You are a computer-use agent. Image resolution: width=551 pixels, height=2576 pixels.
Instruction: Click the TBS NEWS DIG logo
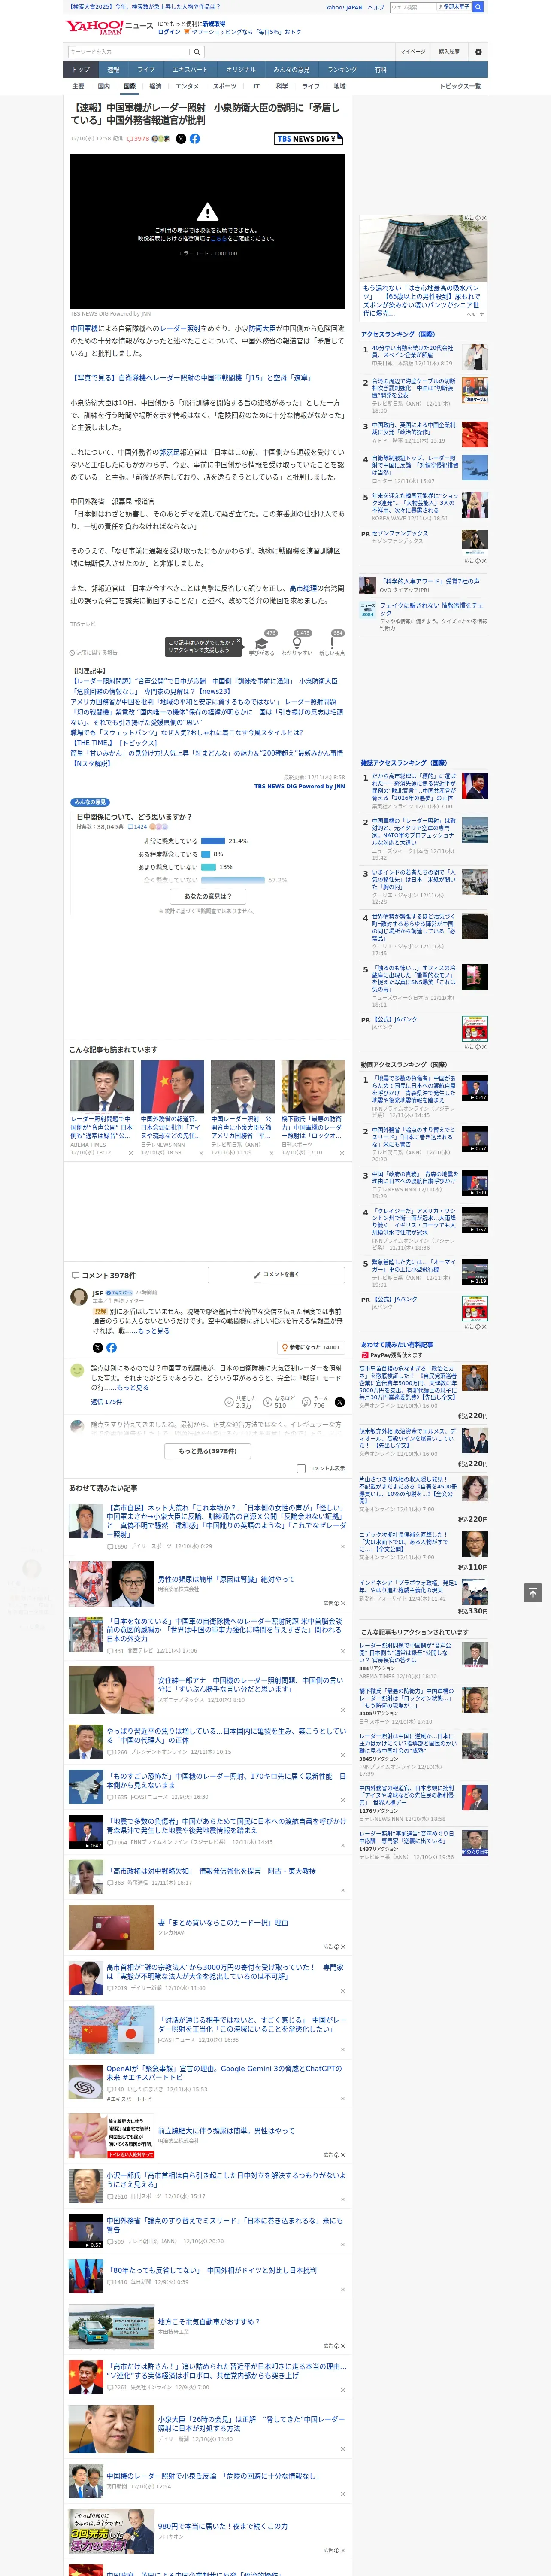[309, 139]
